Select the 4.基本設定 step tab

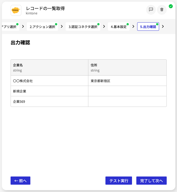119,27
